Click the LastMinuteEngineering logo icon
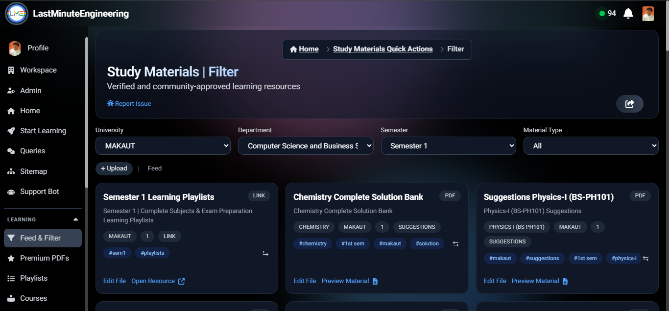This screenshot has height=311, width=669. 16,14
